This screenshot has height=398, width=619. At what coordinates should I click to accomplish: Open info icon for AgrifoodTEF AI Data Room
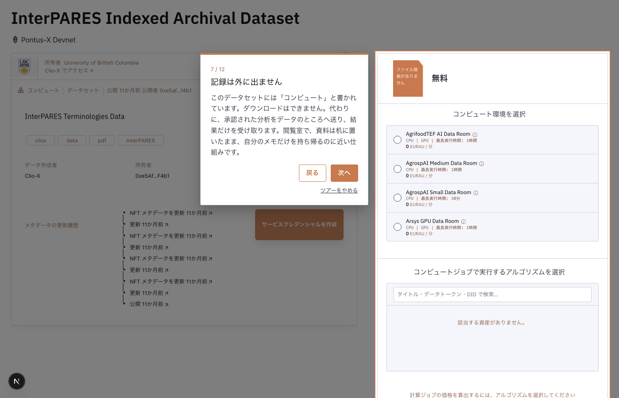(475, 135)
